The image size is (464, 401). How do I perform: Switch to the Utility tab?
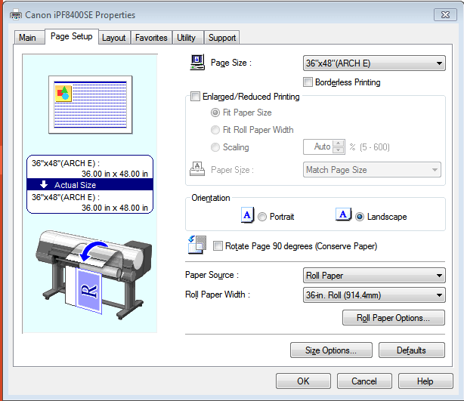click(187, 38)
